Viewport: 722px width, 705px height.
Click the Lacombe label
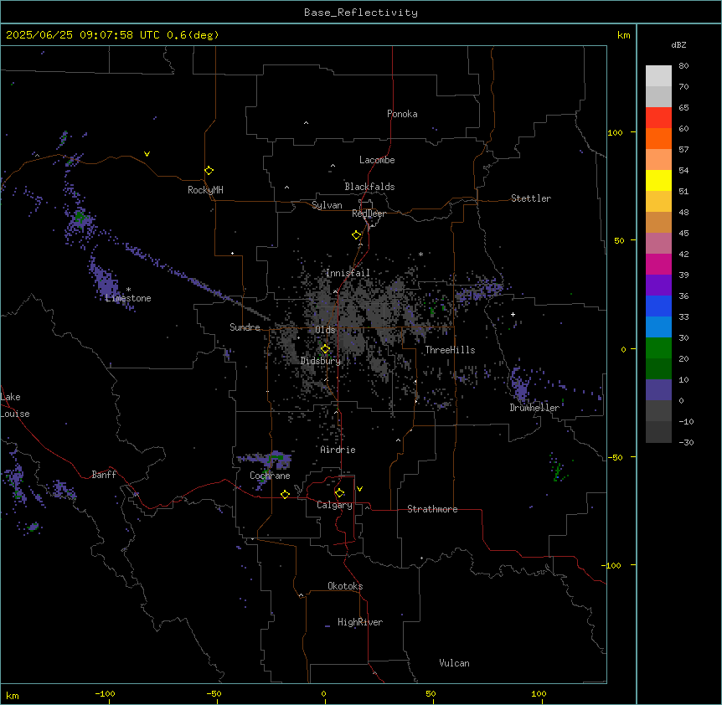[x=377, y=160]
